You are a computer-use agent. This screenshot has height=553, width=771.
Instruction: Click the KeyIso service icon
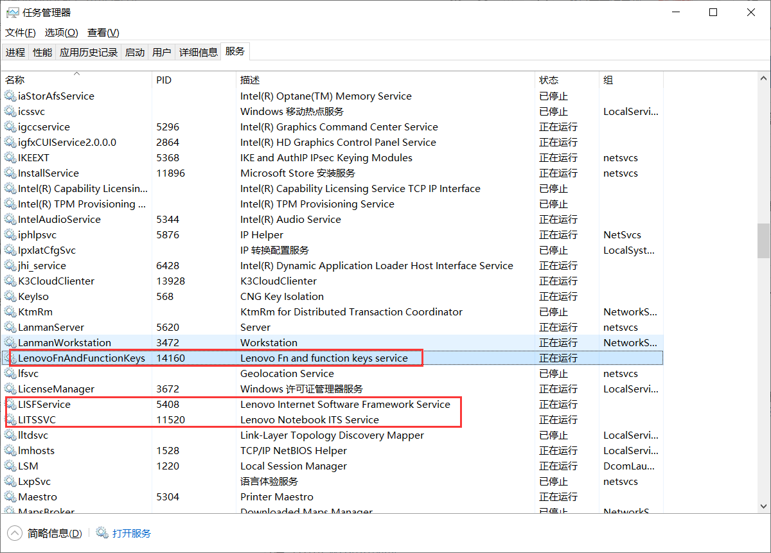[10, 297]
